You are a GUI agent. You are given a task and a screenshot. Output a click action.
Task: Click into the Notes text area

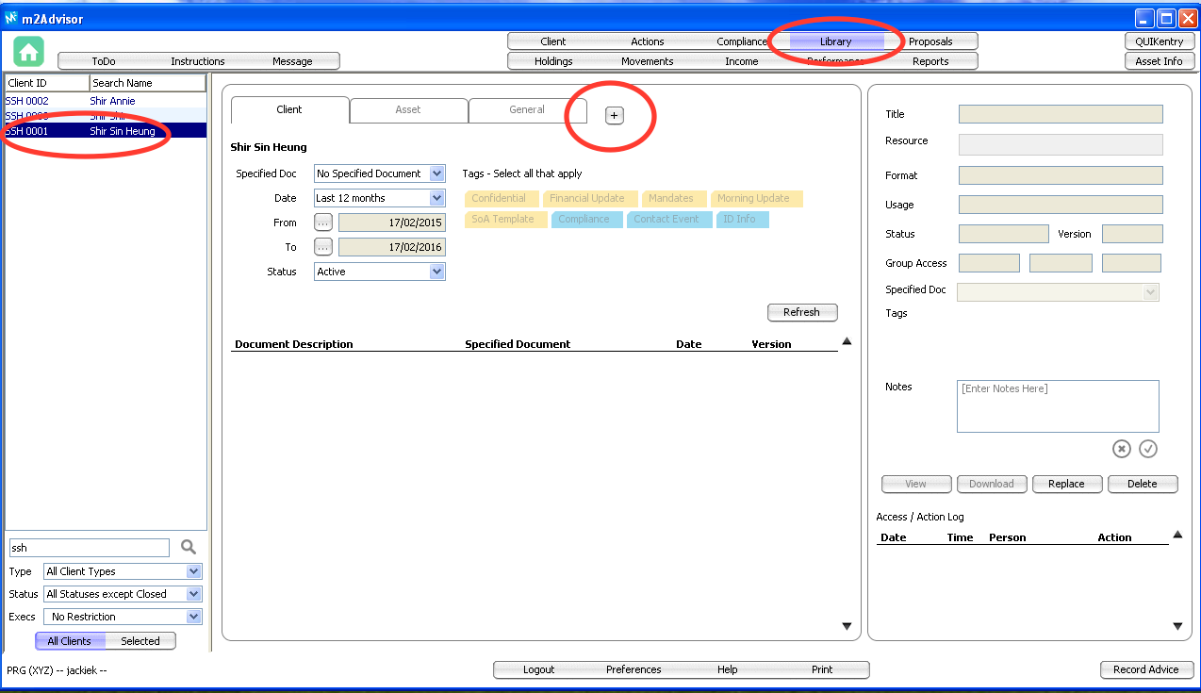(1057, 406)
